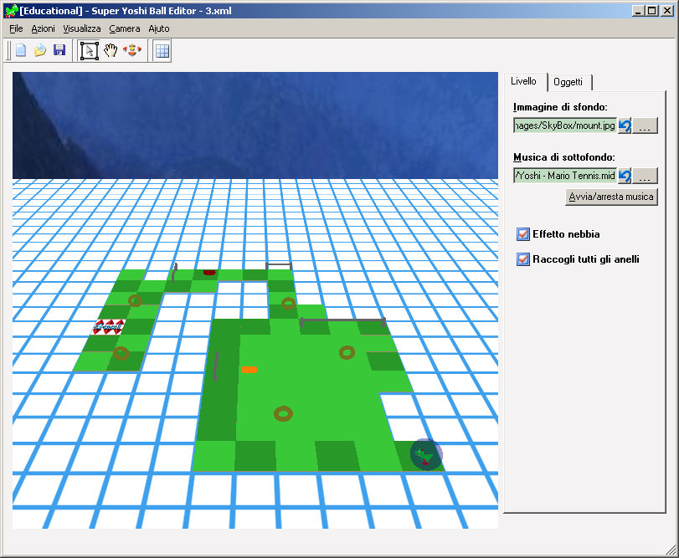Select the dark red object on top platform
Image resolution: width=679 pixels, height=558 pixels.
(209, 273)
